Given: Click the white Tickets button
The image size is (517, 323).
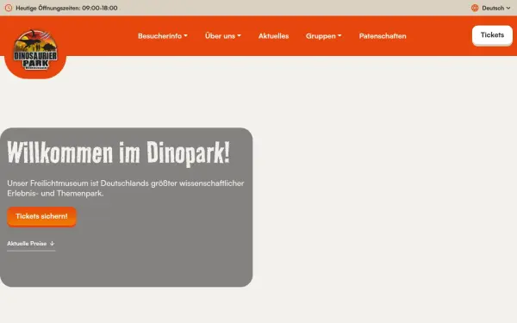Looking at the screenshot, I should (x=492, y=35).
